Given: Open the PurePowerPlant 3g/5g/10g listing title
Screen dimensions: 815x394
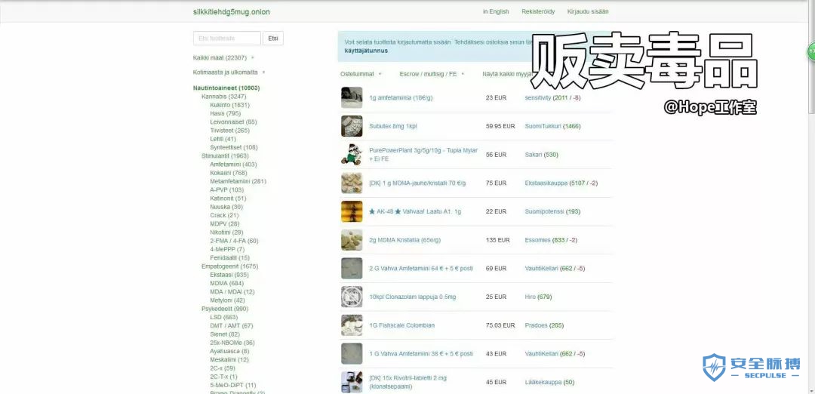Looking at the screenshot, I should [x=423, y=155].
